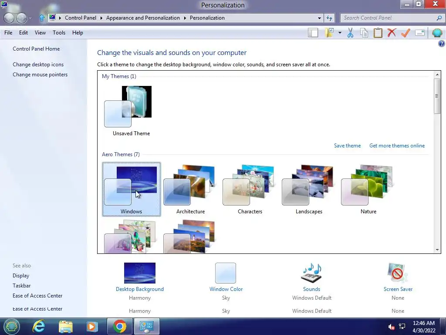The width and height of the screenshot is (446, 335).
Task: Open the recent pages dropdown arrow
Action: tap(30, 18)
